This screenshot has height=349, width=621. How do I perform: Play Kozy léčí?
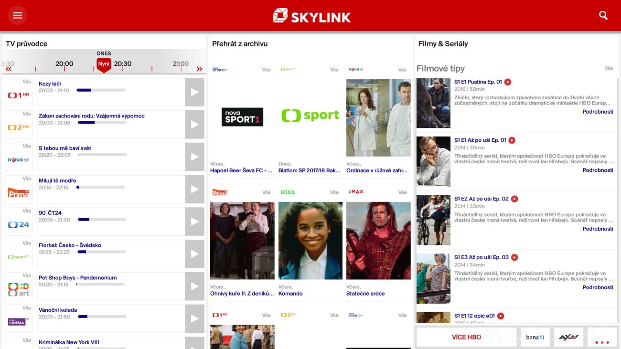tap(194, 92)
